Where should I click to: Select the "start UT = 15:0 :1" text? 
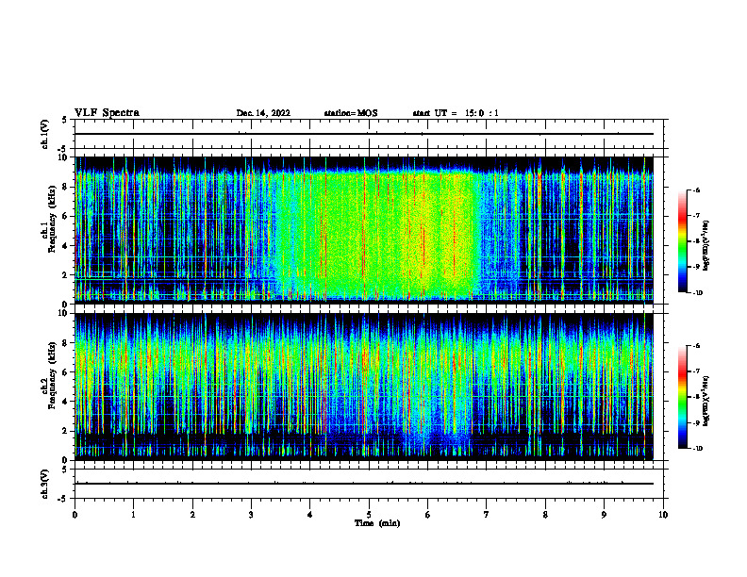(456, 113)
